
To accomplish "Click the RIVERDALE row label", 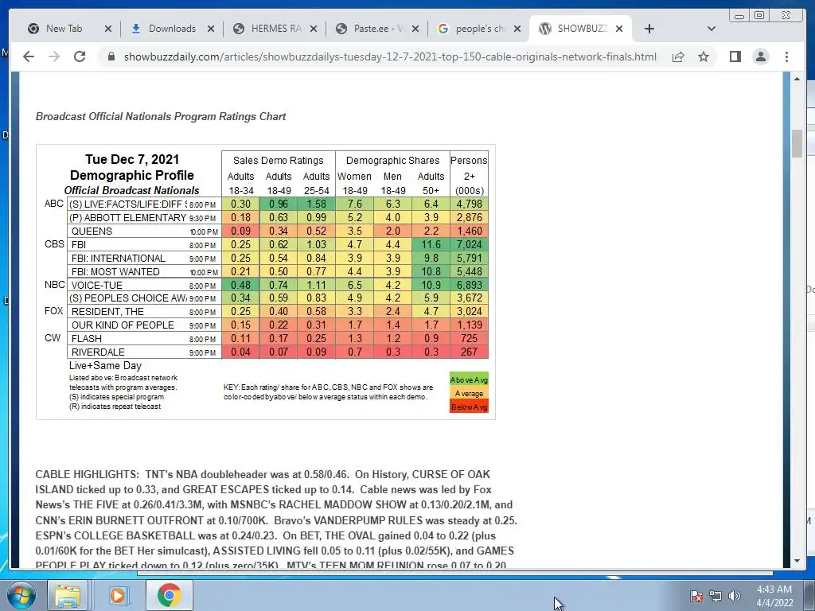I will coord(98,352).
